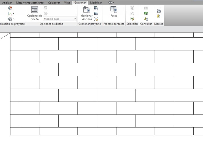The height and width of the screenshot is (145, 203).
Task: Click the edit selection icon
Action: (132, 19)
